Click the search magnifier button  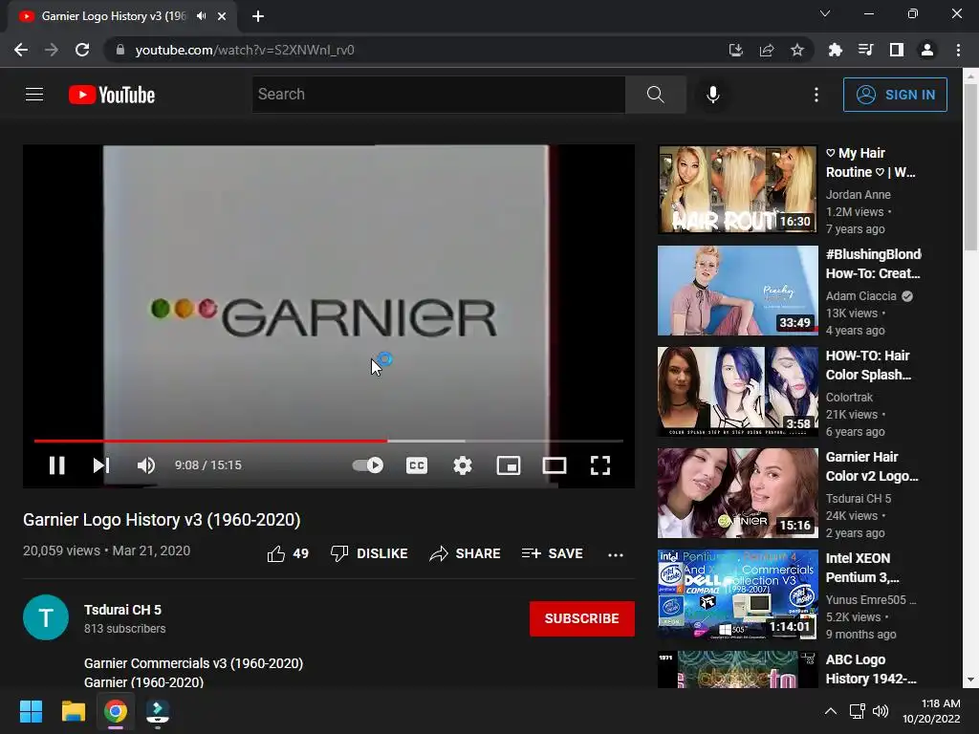point(656,95)
